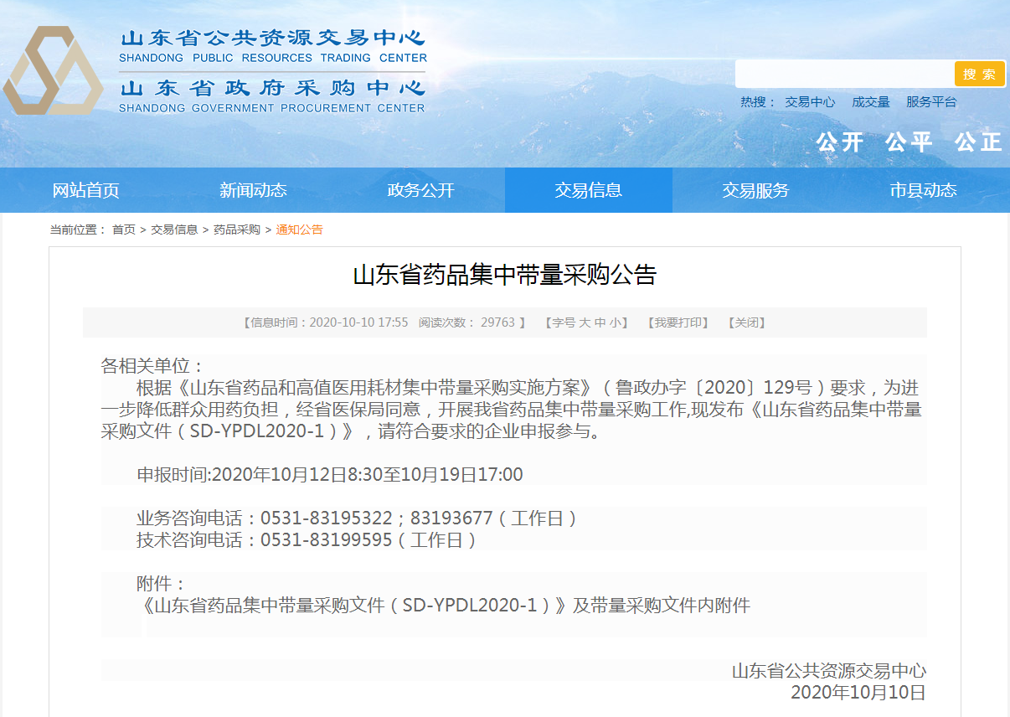
Task: Click the orange 搜索 search button
Action: tap(979, 74)
